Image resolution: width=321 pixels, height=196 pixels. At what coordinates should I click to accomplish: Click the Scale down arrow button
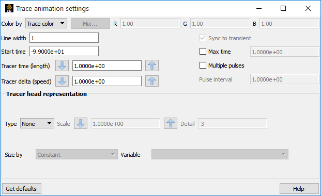81,123
